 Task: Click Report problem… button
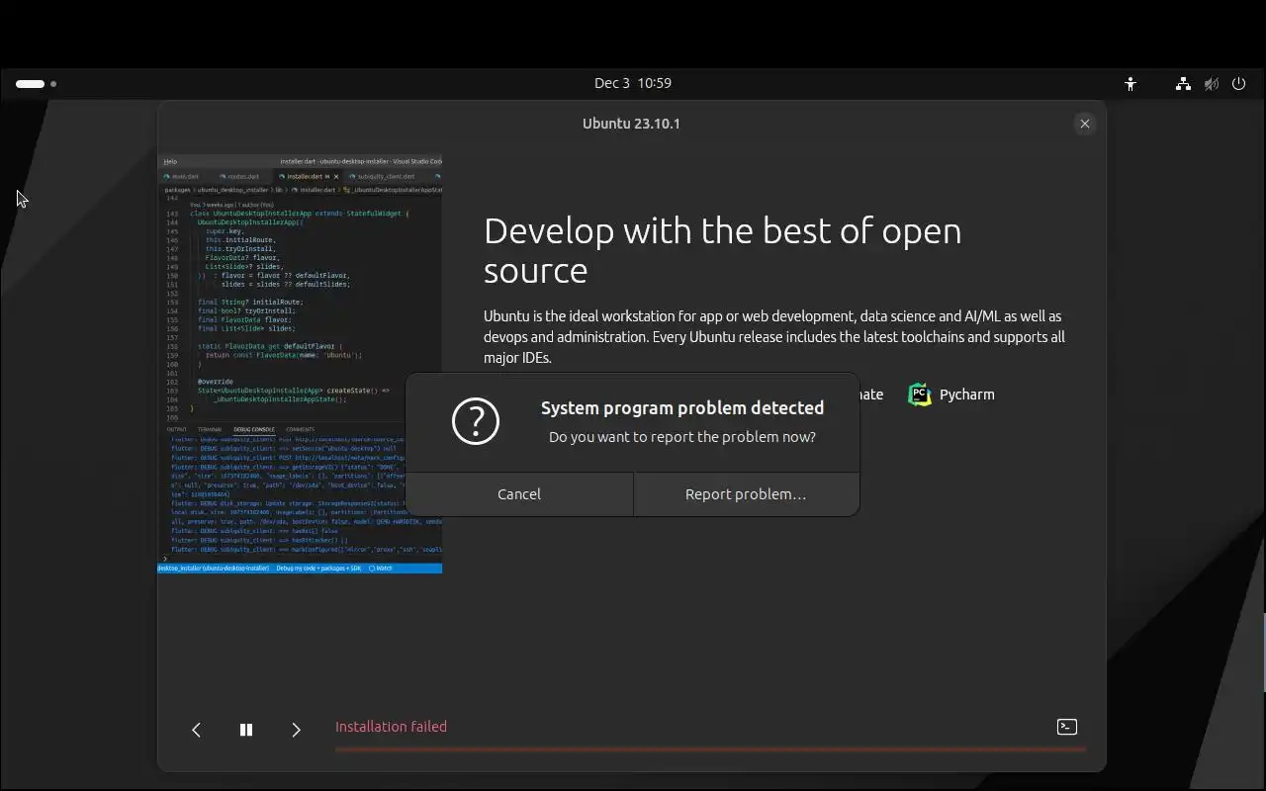click(x=746, y=494)
